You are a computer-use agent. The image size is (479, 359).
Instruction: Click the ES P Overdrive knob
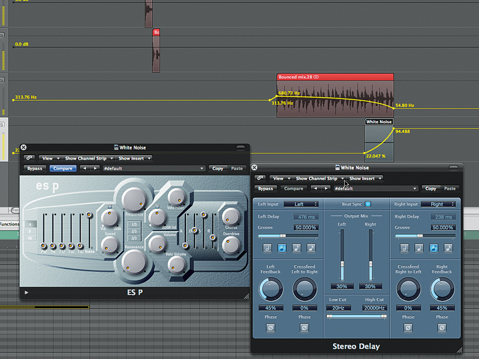(x=231, y=245)
